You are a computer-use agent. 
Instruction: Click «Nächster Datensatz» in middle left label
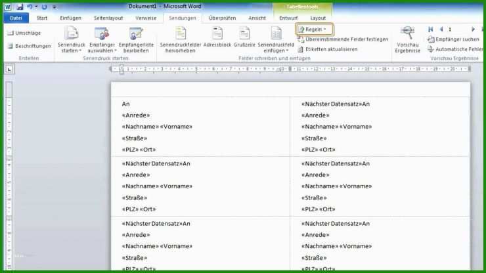click(152, 163)
